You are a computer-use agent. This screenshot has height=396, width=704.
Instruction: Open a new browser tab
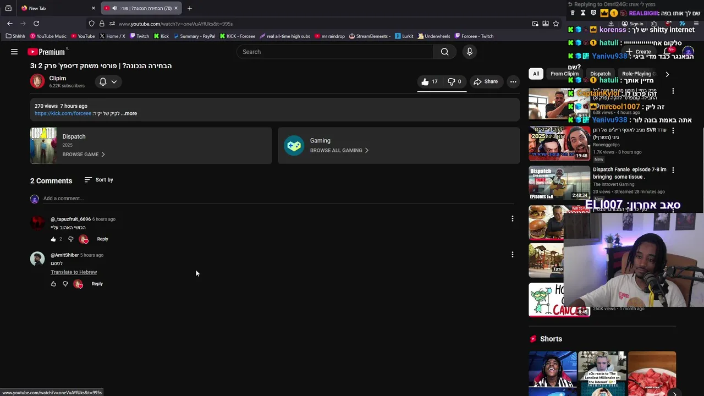190,8
